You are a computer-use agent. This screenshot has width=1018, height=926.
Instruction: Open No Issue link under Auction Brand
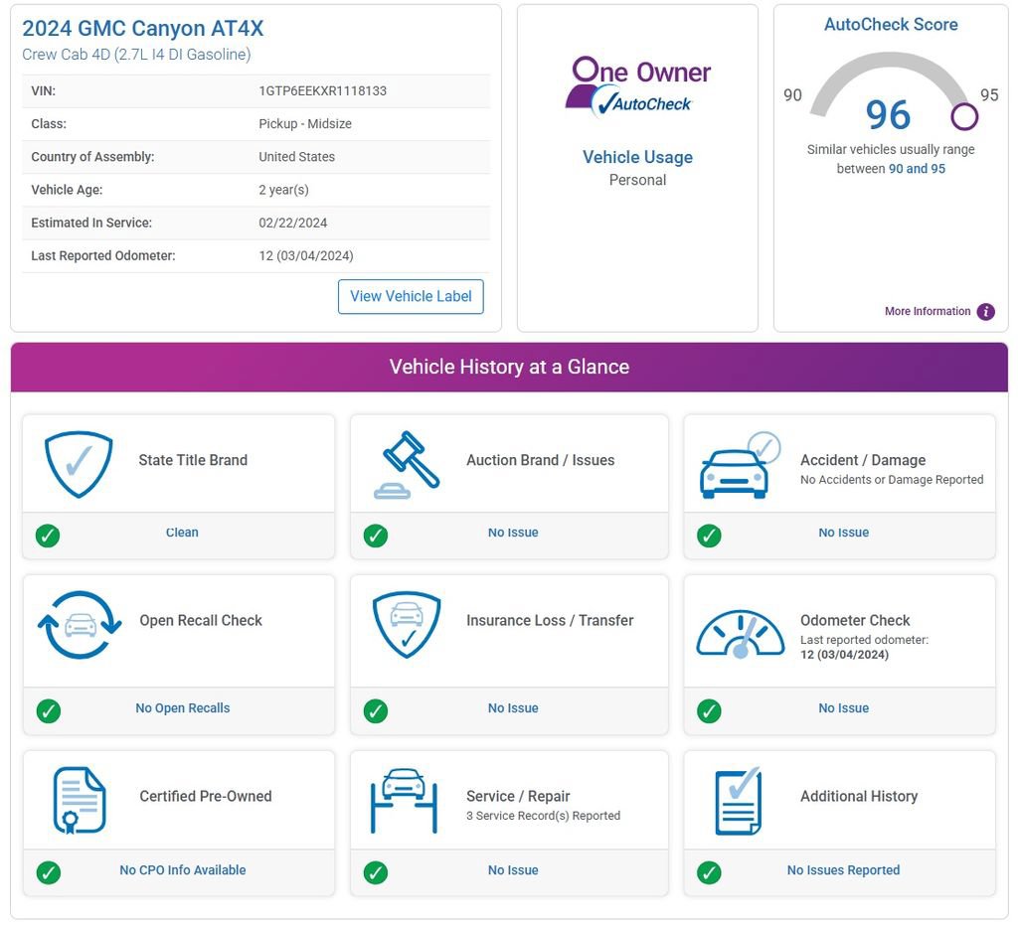point(513,533)
